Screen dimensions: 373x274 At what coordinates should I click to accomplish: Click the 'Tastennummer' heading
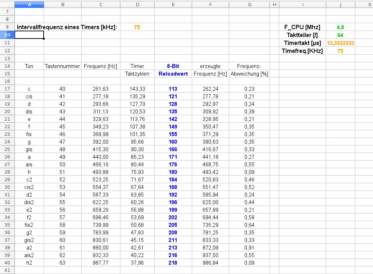pos(62,66)
